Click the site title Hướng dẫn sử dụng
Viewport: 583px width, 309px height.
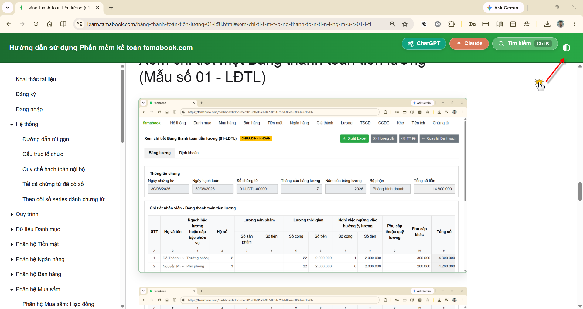point(101,48)
